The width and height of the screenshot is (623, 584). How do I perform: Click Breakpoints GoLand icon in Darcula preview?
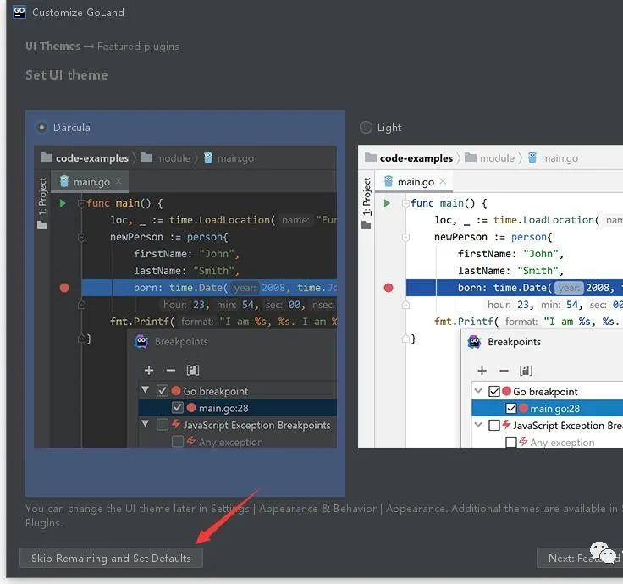click(141, 341)
